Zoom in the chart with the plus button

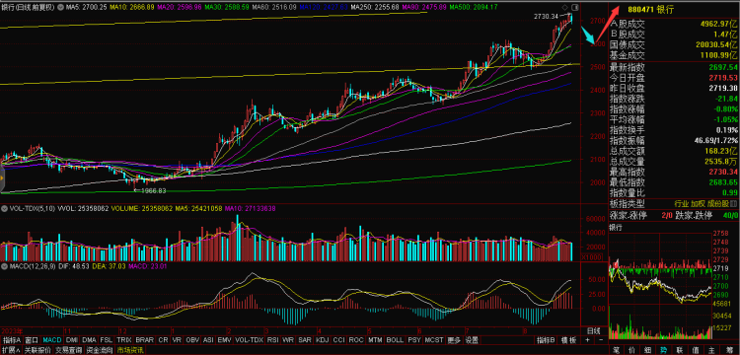tap(588, 340)
